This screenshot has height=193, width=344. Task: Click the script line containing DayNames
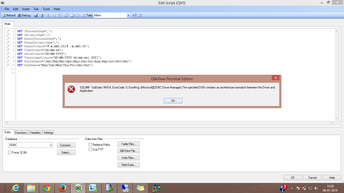[x=55, y=65]
